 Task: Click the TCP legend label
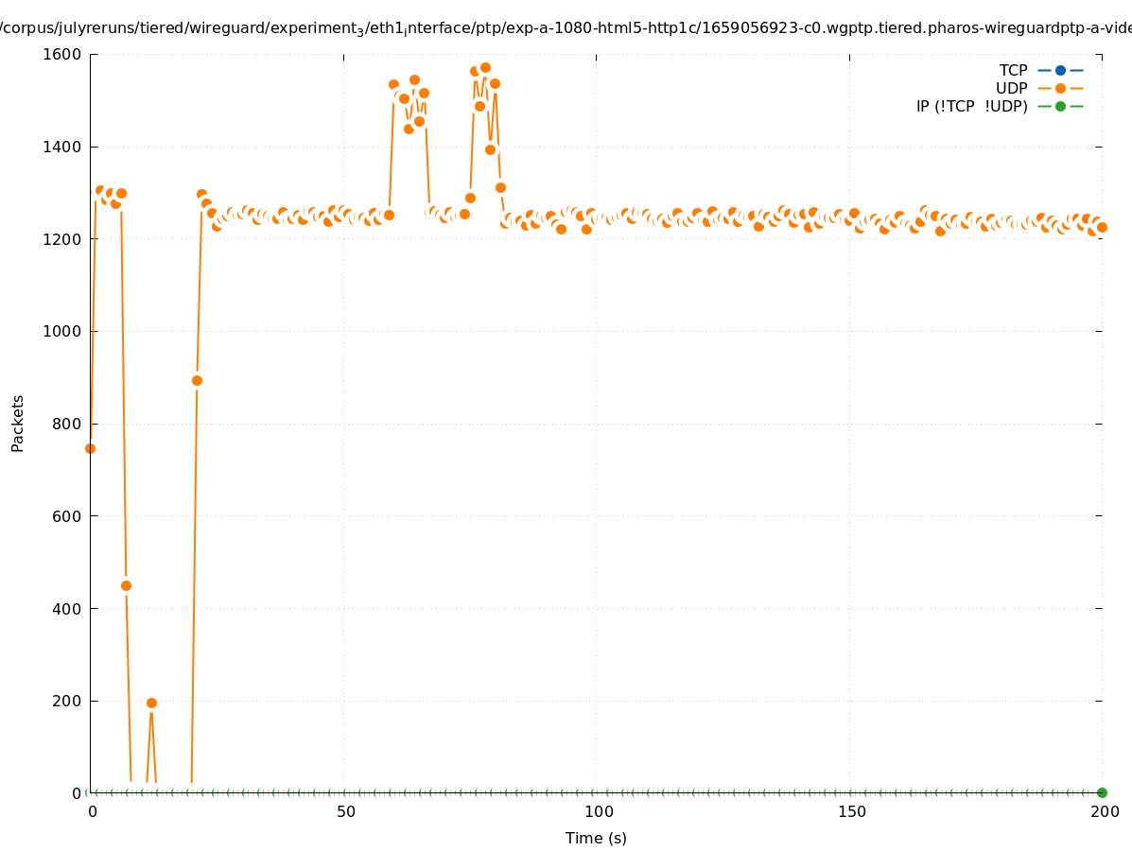[x=1013, y=70]
